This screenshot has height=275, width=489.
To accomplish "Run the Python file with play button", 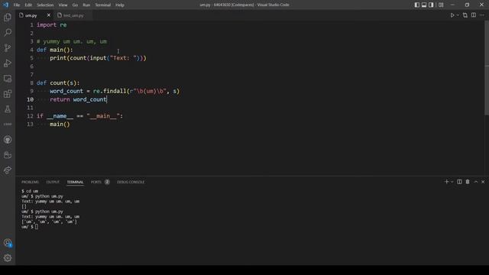I will 452,15.
